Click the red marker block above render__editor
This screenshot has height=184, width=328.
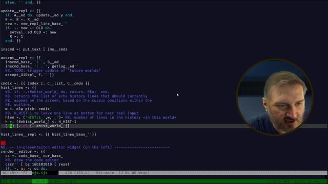pos(3,143)
